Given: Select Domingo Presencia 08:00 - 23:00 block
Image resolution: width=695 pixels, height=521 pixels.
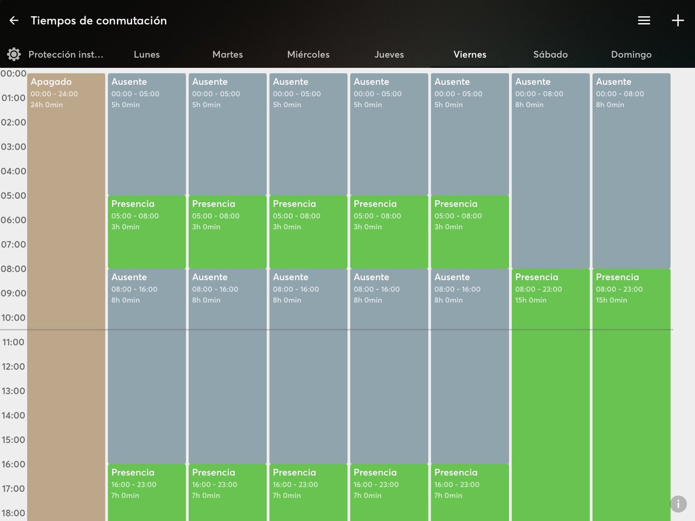Looking at the screenshot, I should 632,395.
